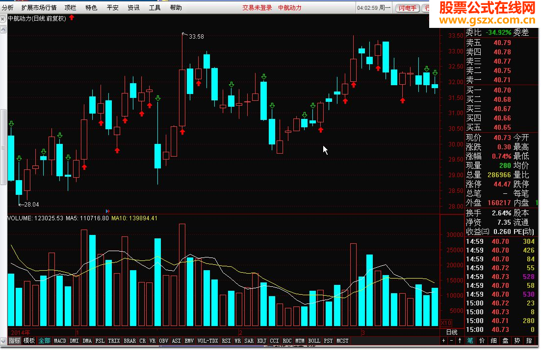
Task: Open the 帮助 menu
Action: point(176,7)
